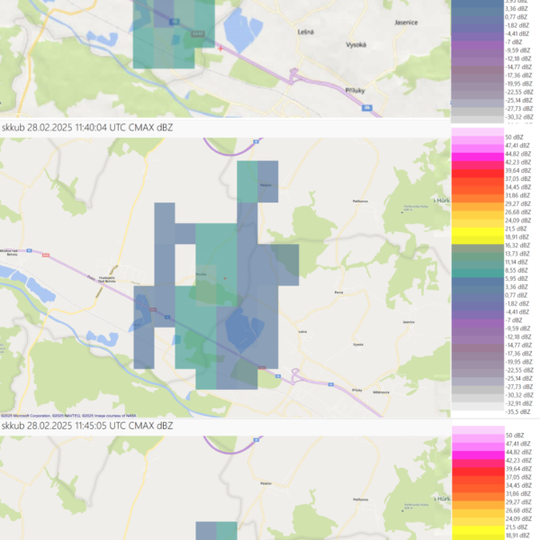Viewport: 540px width, 540px height.
Task: Pick the -7 dBZ purple swatch in the 11:40:04 legend
Action: click(x=478, y=316)
